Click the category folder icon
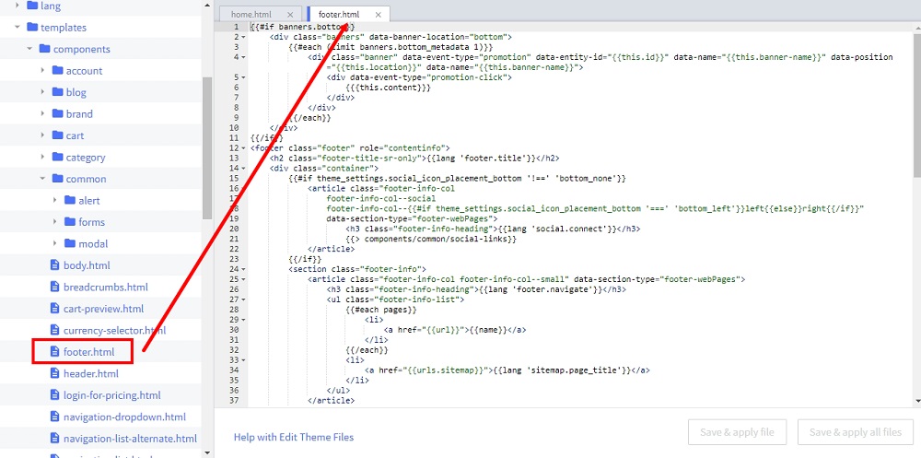 (x=57, y=157)
